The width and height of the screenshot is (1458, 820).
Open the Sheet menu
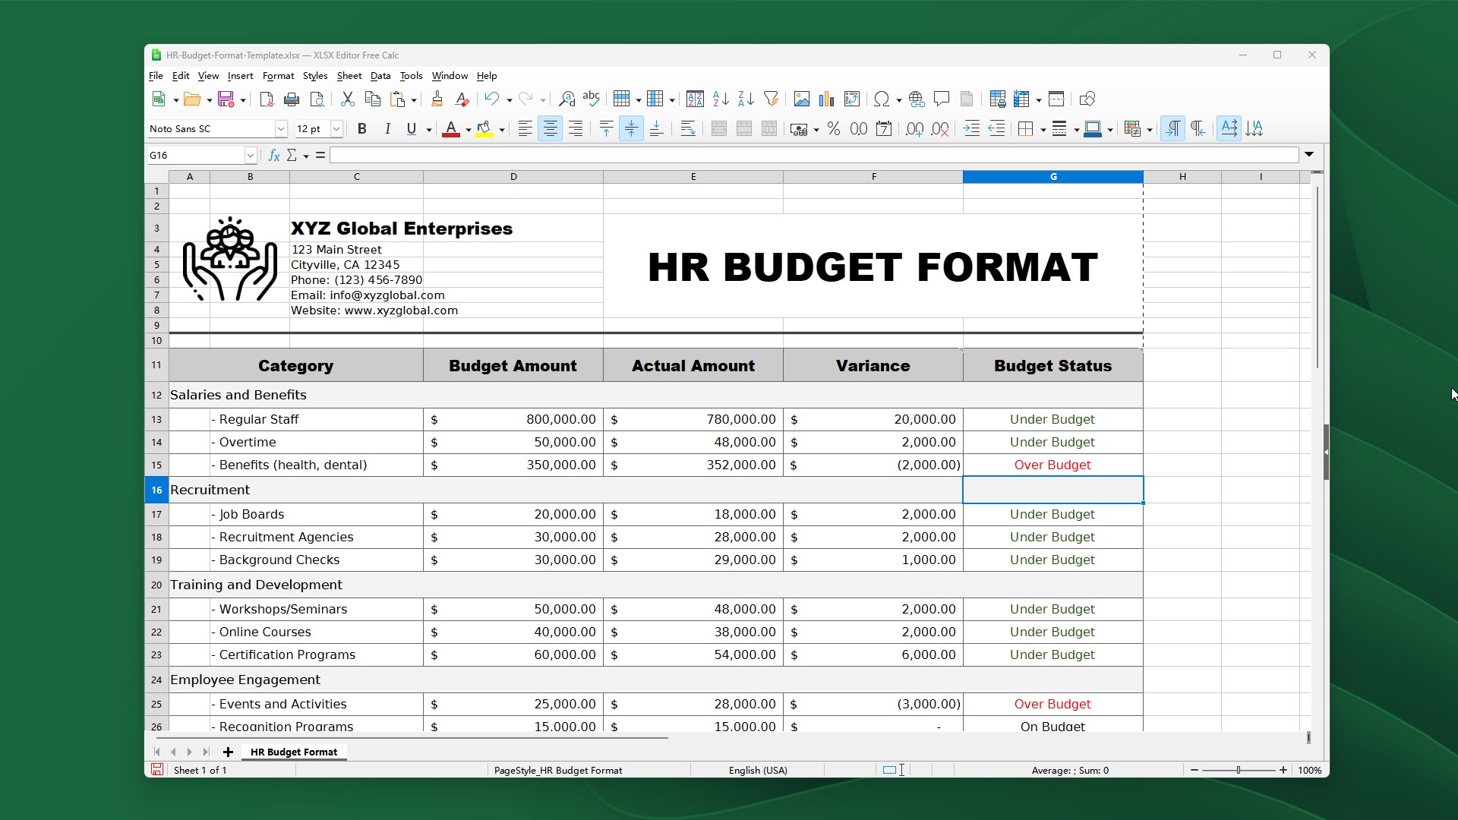349,76
